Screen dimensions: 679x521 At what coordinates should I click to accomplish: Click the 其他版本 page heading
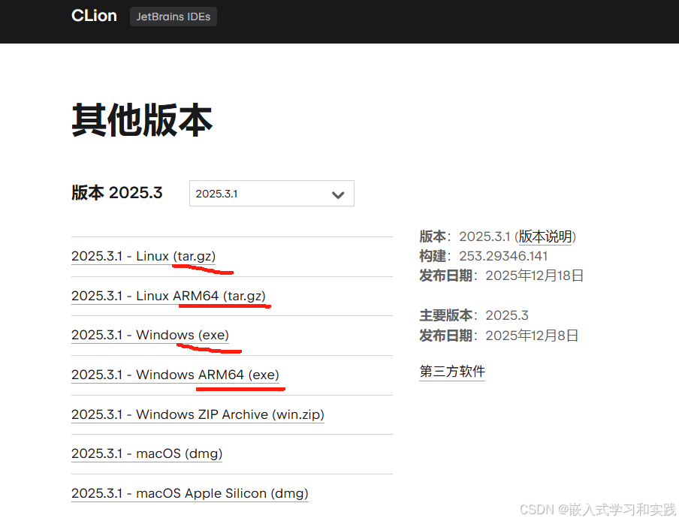click(x=142, y=120)
